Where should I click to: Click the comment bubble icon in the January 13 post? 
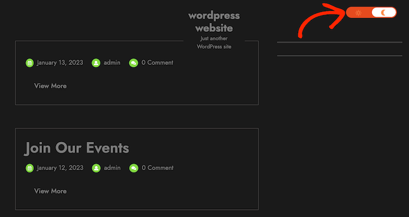(134, 63)
